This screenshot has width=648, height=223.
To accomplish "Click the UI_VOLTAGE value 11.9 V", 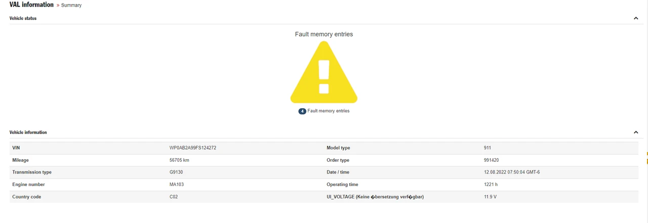I will click(490, 197).
